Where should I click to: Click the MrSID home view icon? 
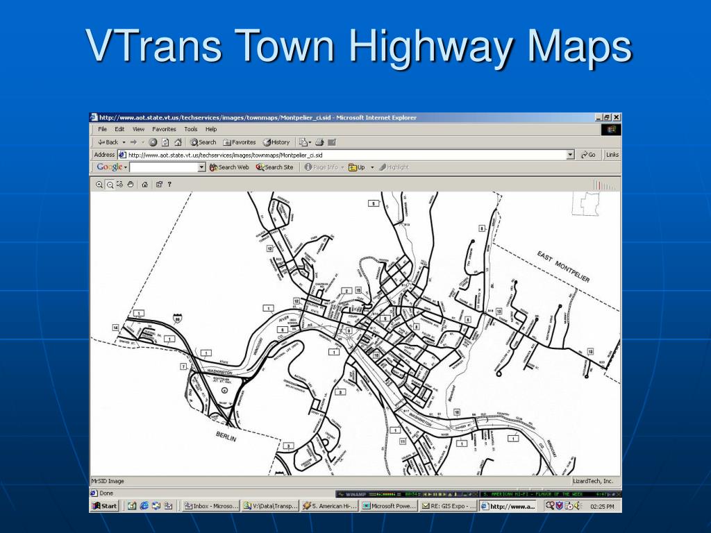click(x=144, y=185)
